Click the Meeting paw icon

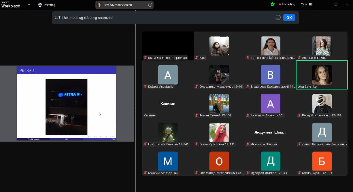tap(40, 5)
